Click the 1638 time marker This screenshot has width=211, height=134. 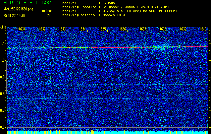click(x=163, y=29)
